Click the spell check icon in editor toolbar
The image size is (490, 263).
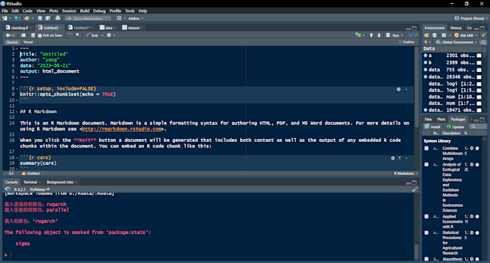[70, 35]
